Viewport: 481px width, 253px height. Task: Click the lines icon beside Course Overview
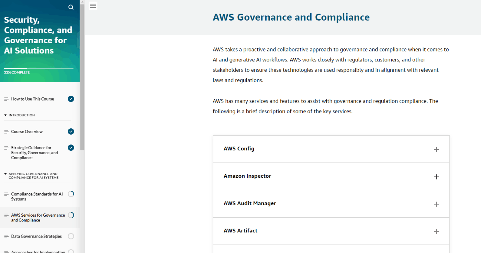pos(6,131)
